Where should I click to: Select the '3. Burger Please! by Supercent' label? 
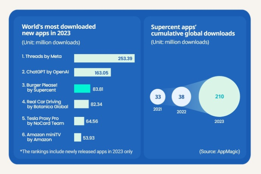pyautogui.click(x=40, y=87)
